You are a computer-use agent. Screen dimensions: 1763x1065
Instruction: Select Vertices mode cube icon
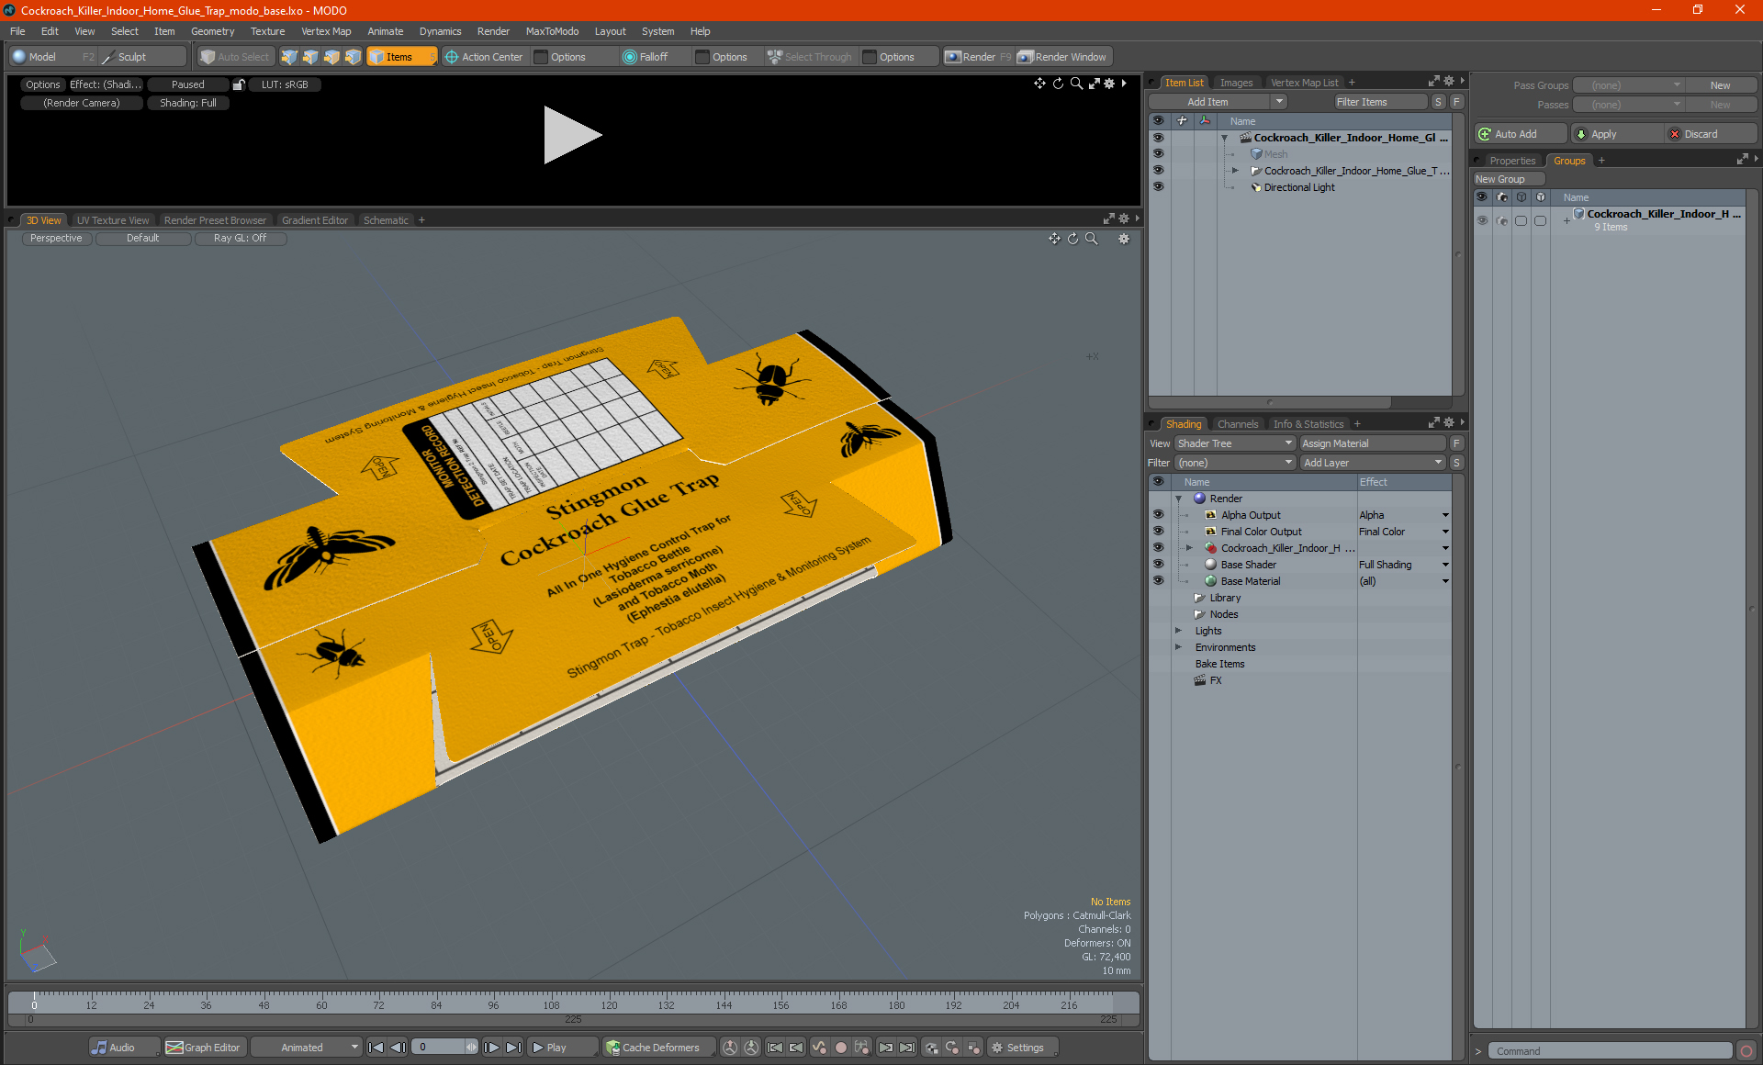[x=289, y=57]
